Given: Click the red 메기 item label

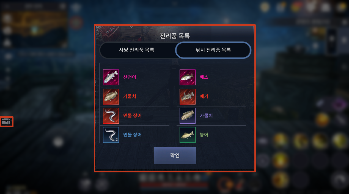Looking at the screenshot, I should click(x=204, y=97).
